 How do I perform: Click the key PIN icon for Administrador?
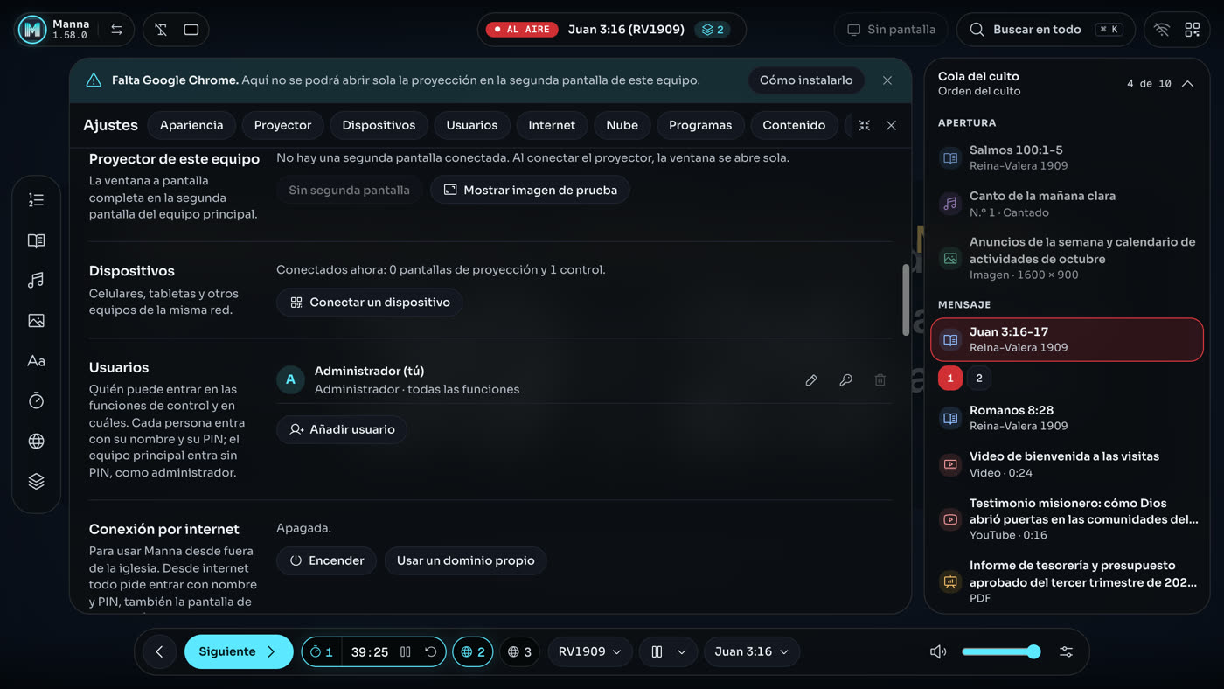pos(845,380)
